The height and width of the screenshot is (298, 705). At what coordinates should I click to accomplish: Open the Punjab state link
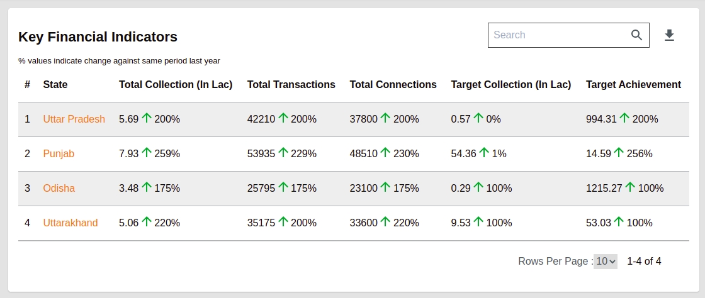(59, 153)
